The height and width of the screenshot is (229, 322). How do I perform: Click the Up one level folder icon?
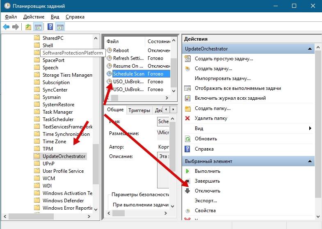[x=28, y=27]
